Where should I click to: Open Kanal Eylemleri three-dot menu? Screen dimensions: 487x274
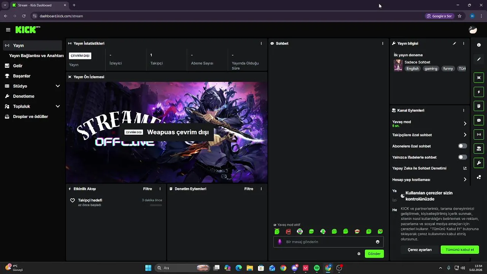coord(463,110)
